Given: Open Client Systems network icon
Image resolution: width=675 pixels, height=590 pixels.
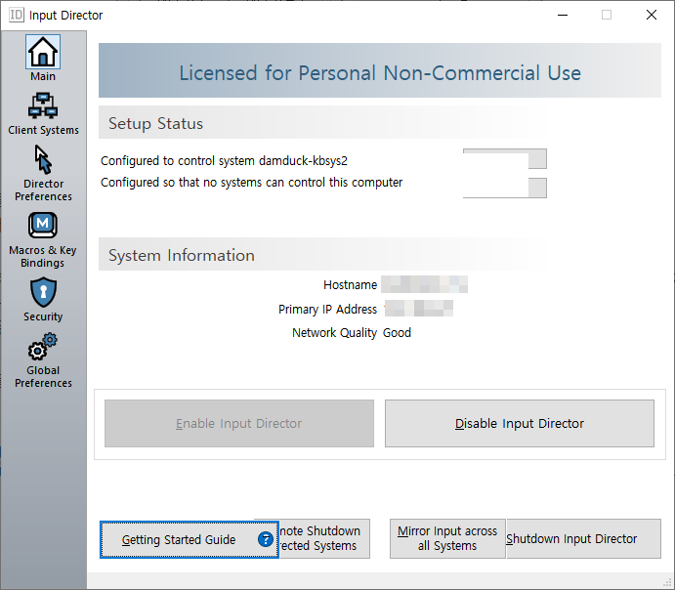Looking at the screenshot, I should point(43,105).
